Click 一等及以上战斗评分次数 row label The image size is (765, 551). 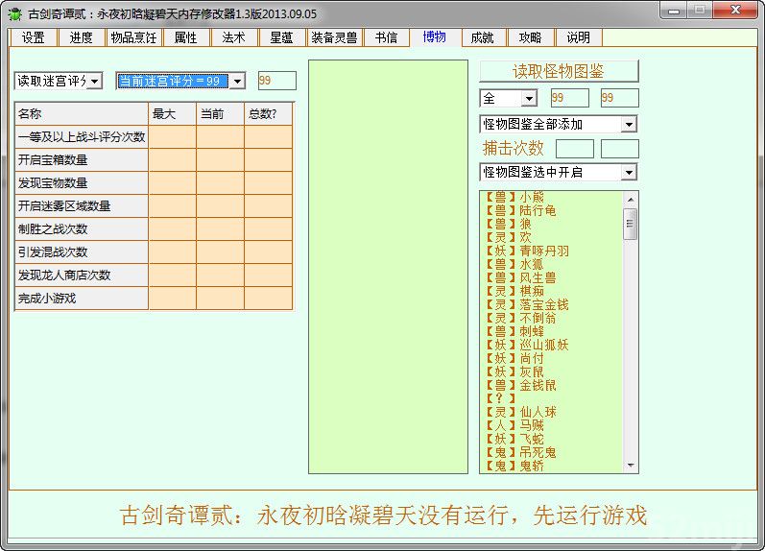[82, 137]
